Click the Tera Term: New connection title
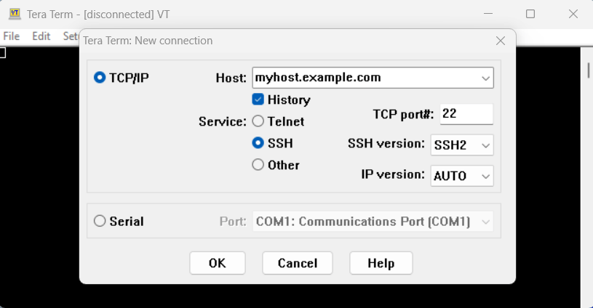593x308 pixels. [148, 41]
